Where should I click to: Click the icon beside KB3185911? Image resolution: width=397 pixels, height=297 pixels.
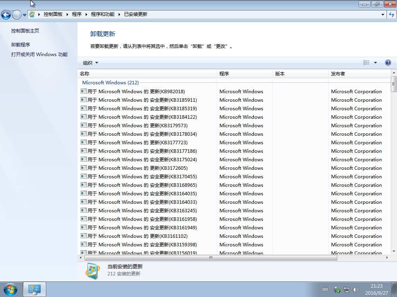(x=84, y=100)
